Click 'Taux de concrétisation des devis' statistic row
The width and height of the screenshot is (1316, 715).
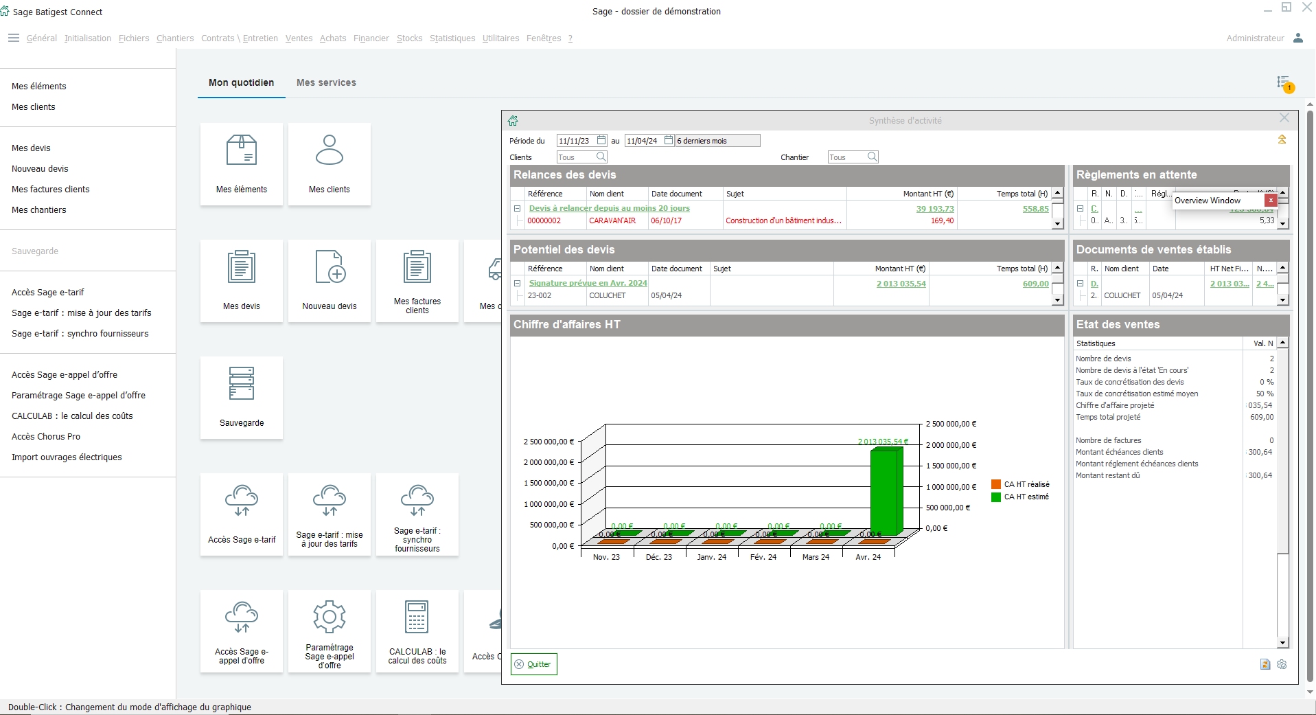pyautogui.click(x=1174, y=382)
